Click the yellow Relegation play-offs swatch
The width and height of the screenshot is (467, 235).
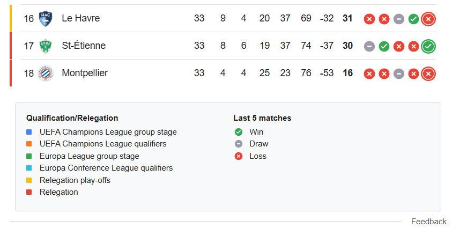(x=29, y=180)
